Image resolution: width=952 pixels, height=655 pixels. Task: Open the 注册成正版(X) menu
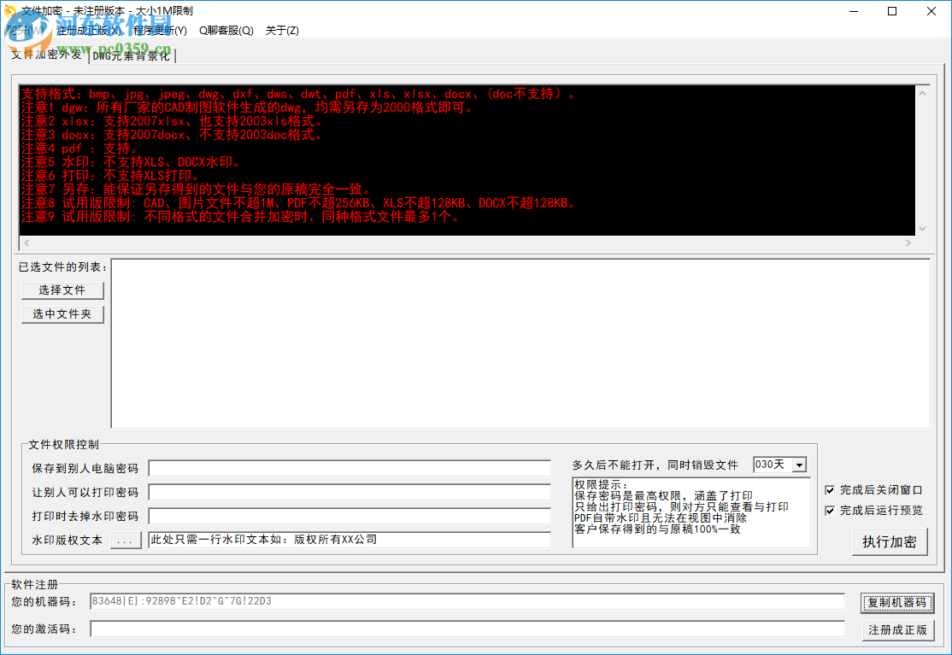click(89, 31)
